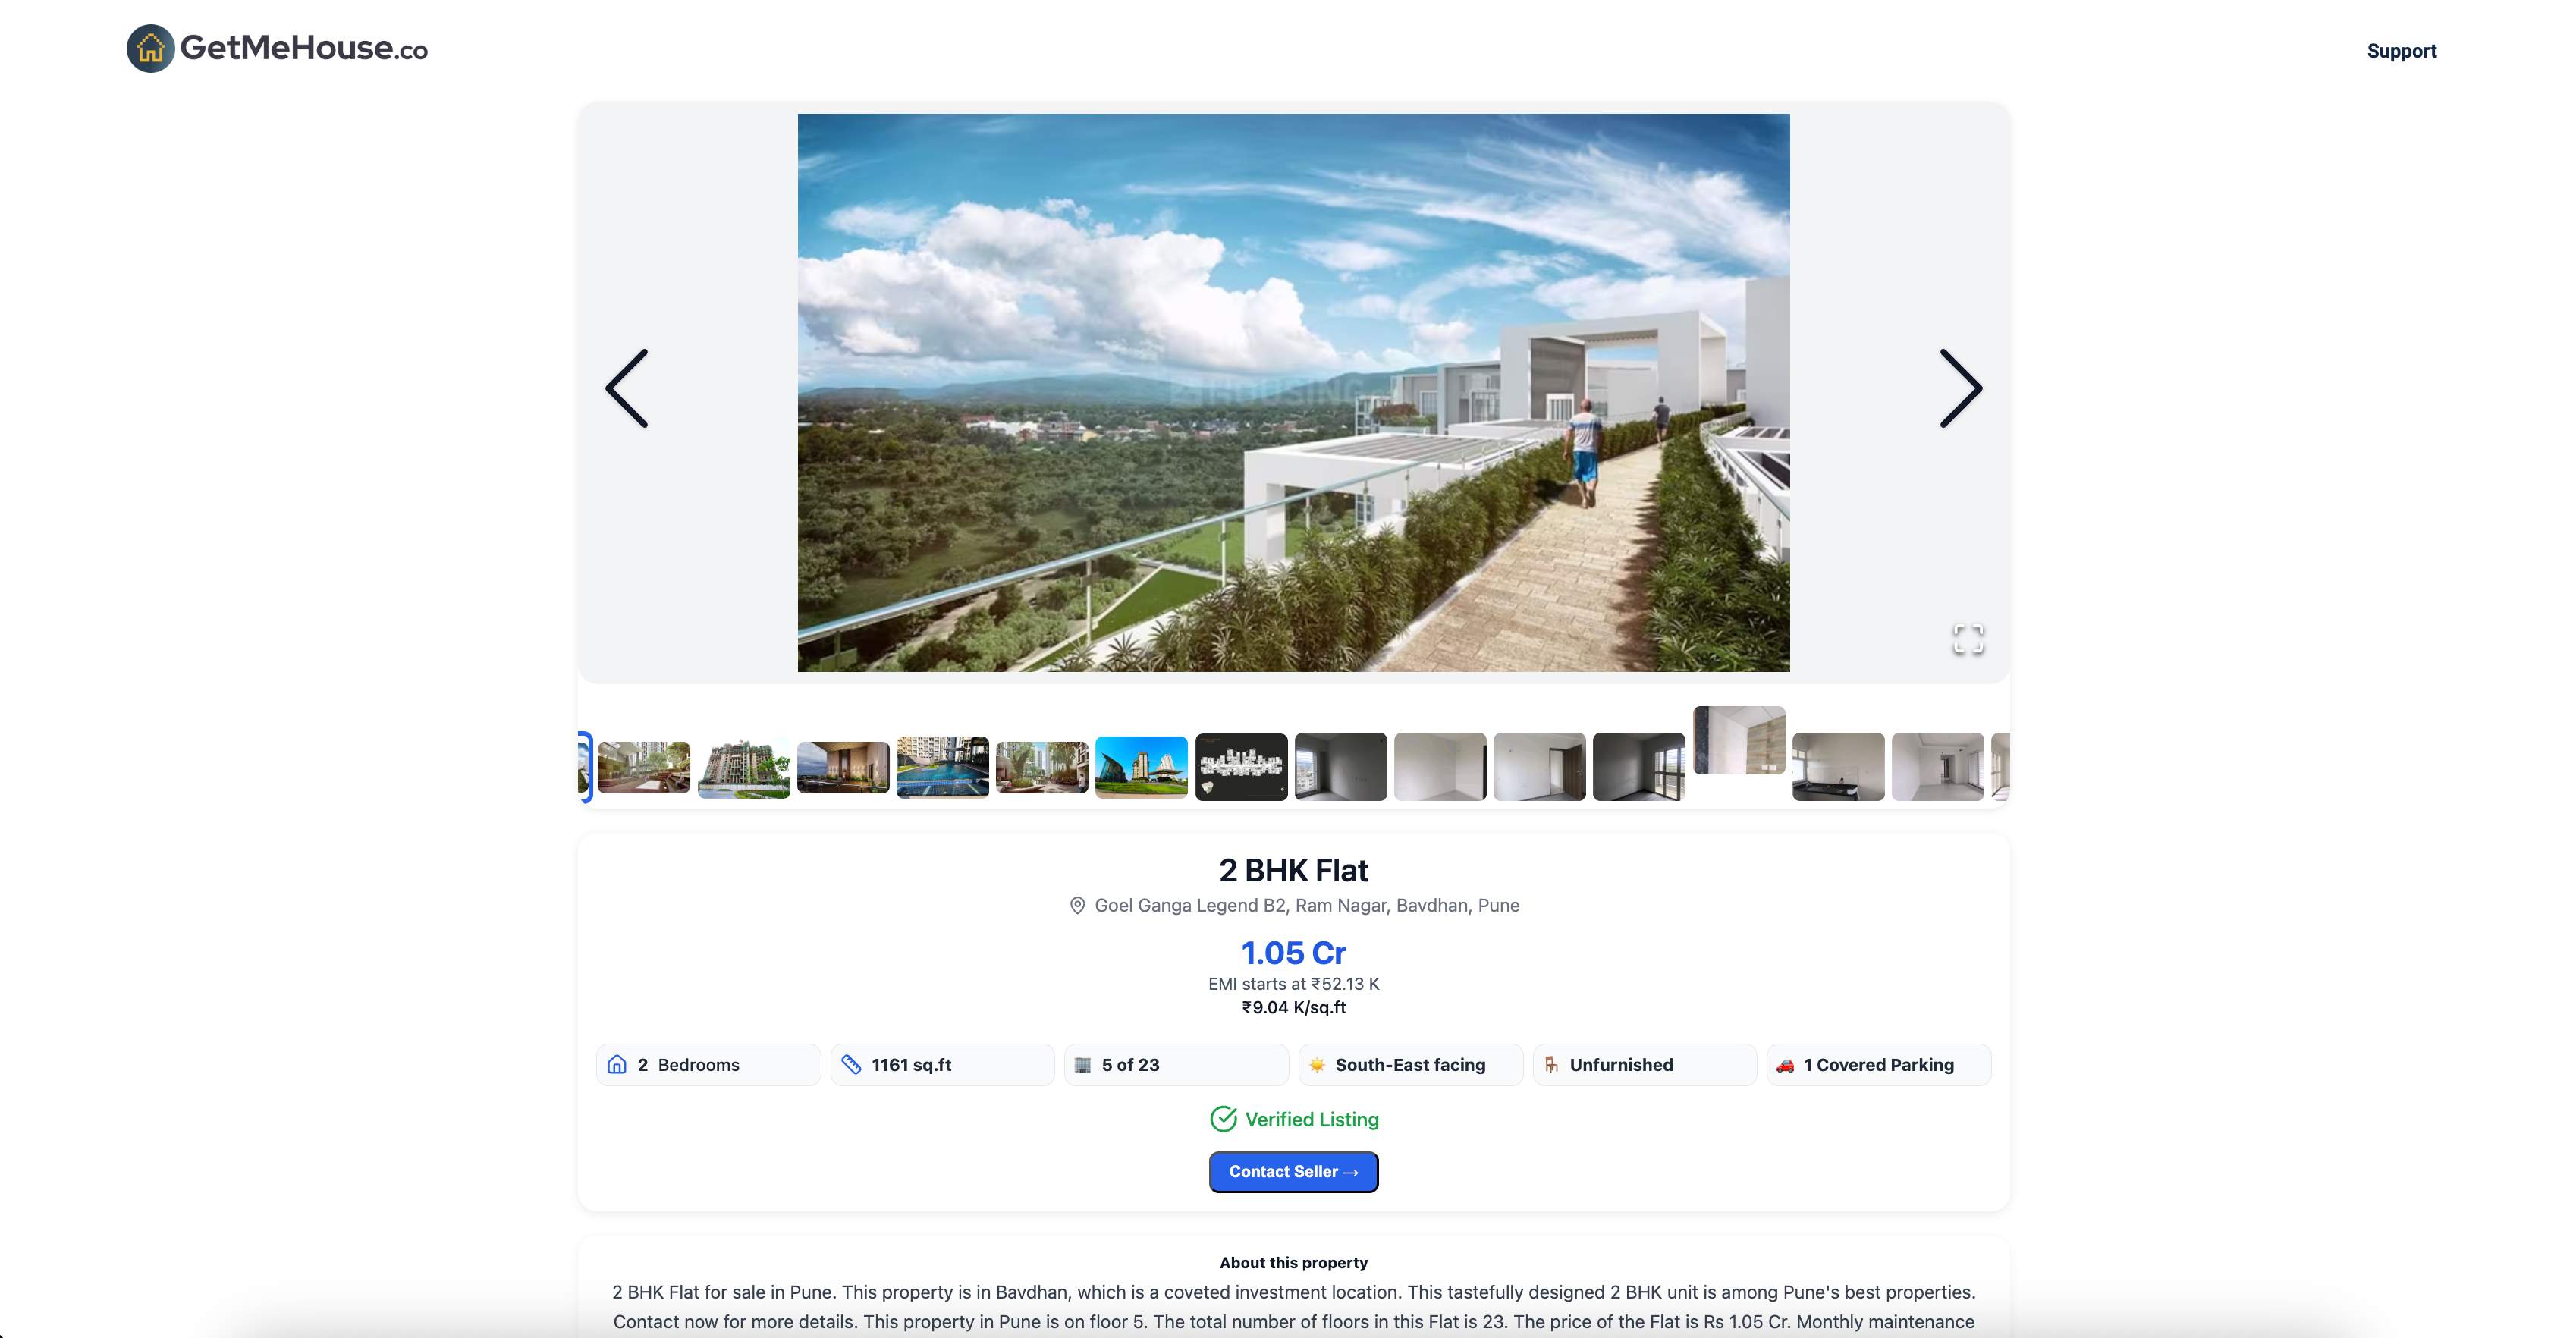Advance to next photo with right arrow
Screen dimensions: 2576x1338
point(1960,389)
